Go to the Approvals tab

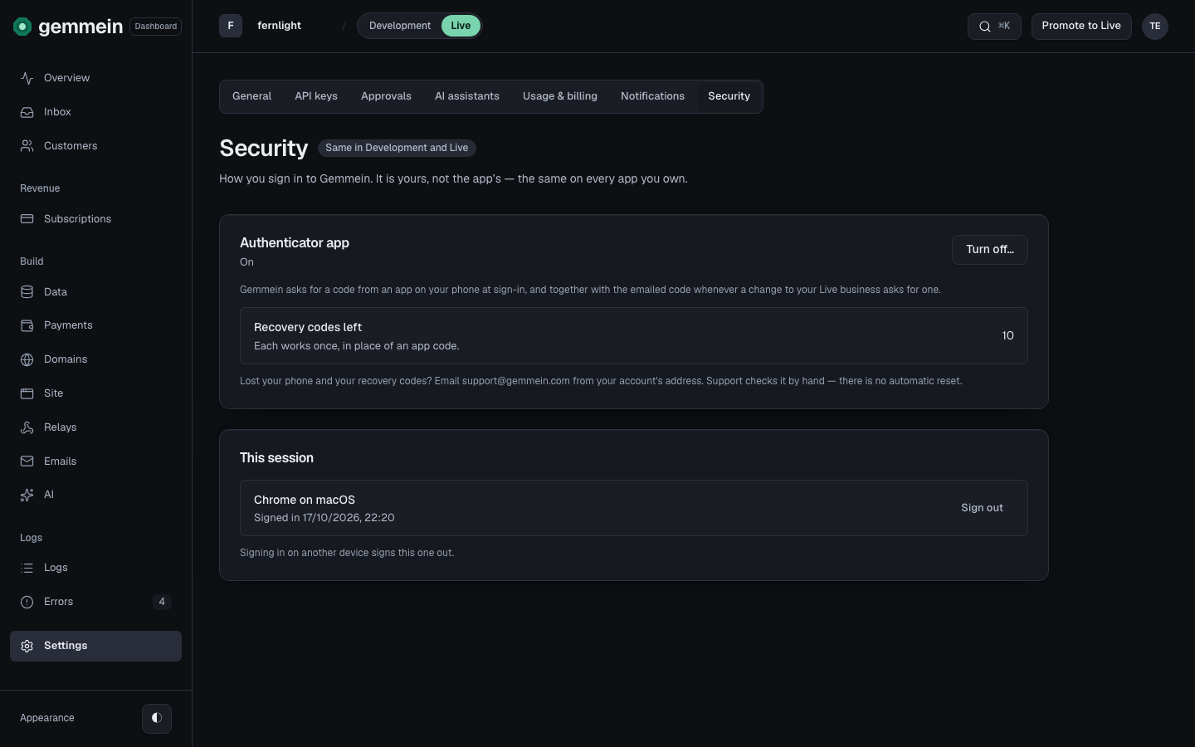point(386,96)
